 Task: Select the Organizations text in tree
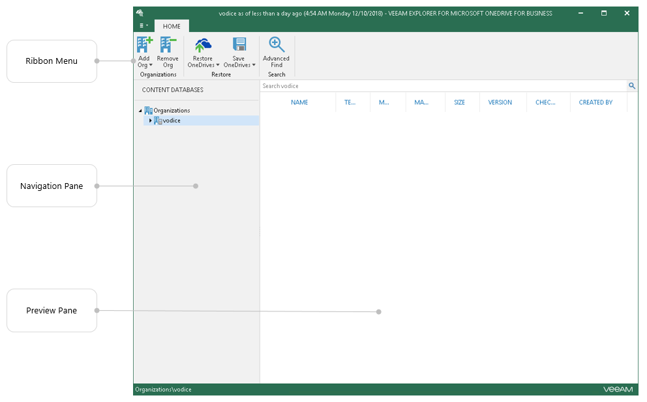[172, 111]
